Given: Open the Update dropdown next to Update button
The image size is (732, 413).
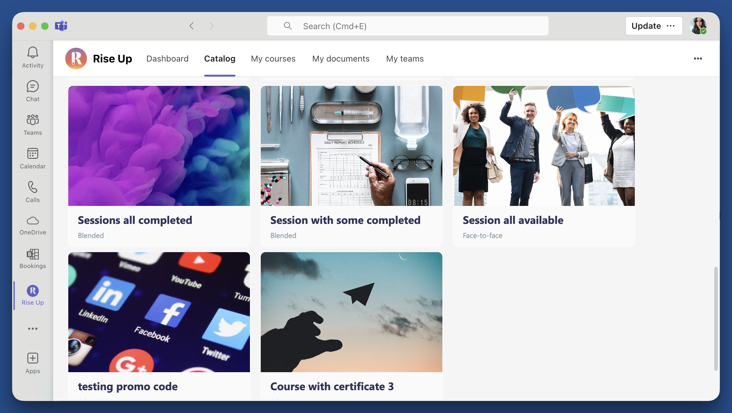Looking at the screenshot, I should [x=671, y=26].
